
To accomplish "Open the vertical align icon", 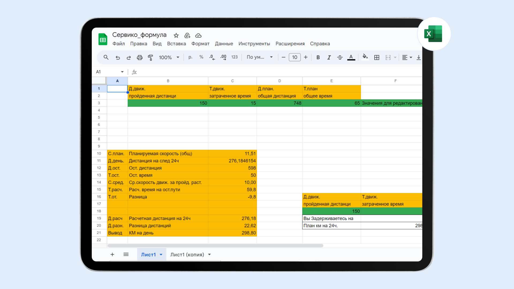I will pyautogui.click(x=419, y=57).
